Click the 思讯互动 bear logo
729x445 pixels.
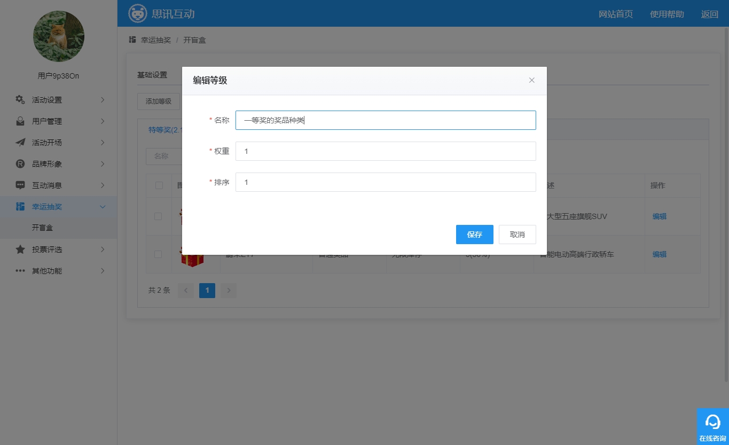coord(138,13)
